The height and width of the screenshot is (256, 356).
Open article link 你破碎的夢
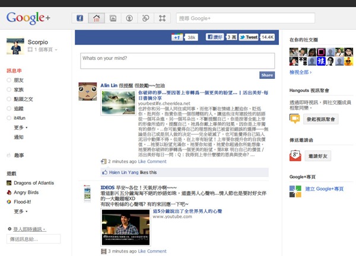(x=203, y=95)
